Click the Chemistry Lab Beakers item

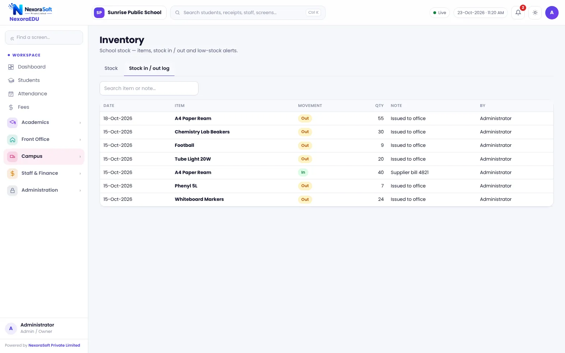[x=202, y=132]
